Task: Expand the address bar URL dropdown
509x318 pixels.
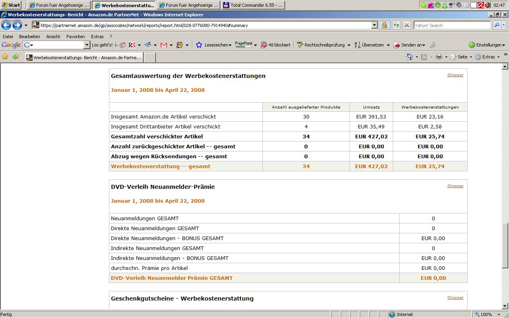Action: click(x=374, y=25)
